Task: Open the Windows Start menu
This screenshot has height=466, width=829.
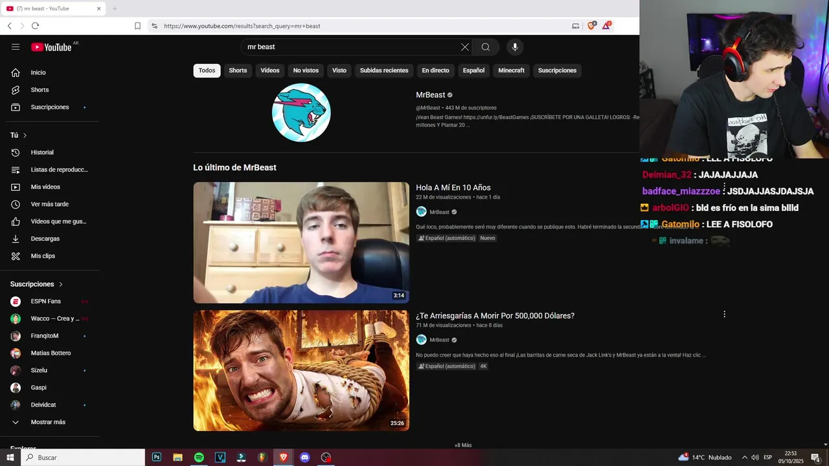Action: (10, 457)
